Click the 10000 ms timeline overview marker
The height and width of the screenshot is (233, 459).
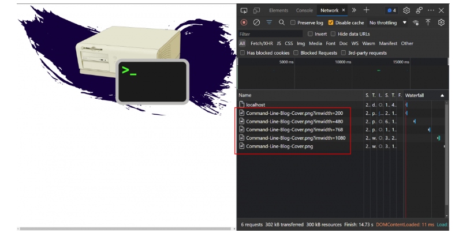tap(343, 62)
